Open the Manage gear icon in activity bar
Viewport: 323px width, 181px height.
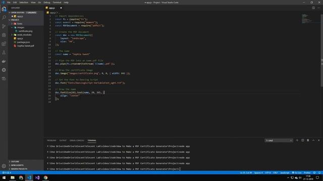pos(4,166)
